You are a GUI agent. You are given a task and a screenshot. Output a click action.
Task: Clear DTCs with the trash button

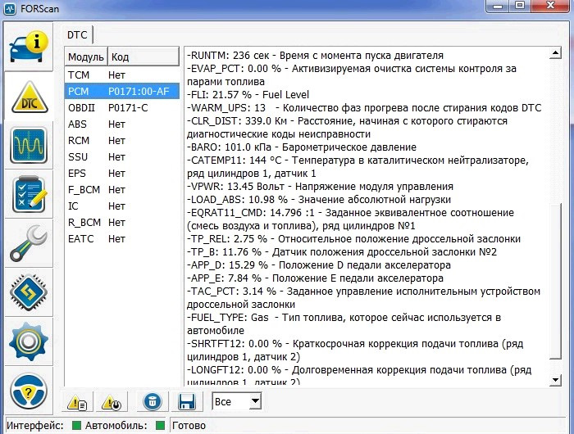[x=153, y=401]
